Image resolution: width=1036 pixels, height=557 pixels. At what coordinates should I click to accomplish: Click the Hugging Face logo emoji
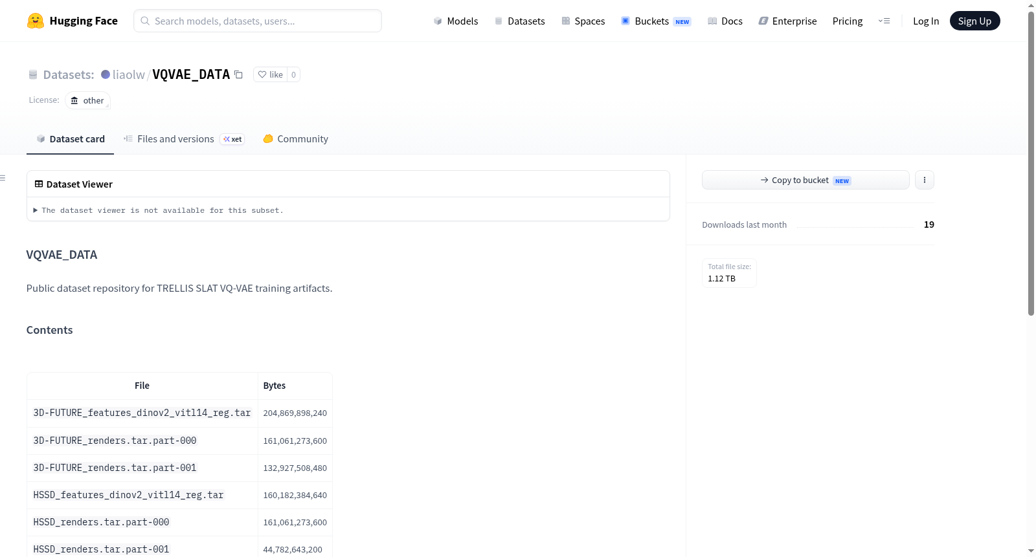36,21
